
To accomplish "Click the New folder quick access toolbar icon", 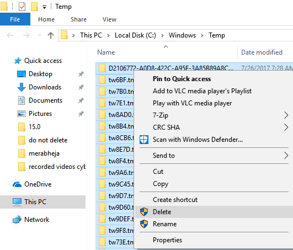I will point(35,7).
